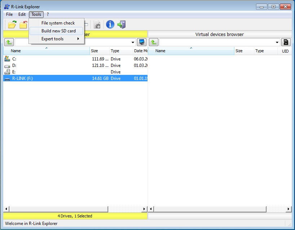Viewport: 295px width, 230px height.
Task: Sort left pane by Size column
Action: pyautogui.click(x=100, y=51)
